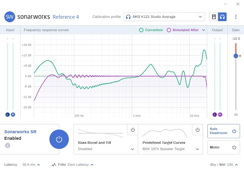
Task: Click the 30.5 ms latency value
Action: (29, 165)
